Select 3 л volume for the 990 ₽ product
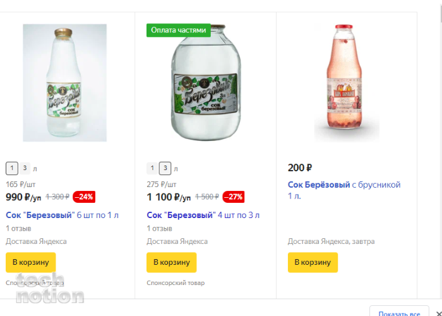The width and height of the screenshot is (442, 316). click(25, 168)
